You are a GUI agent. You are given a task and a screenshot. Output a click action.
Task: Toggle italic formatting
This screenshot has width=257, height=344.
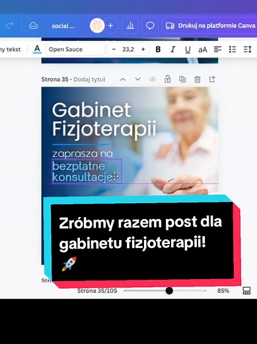tap(173, 50)
